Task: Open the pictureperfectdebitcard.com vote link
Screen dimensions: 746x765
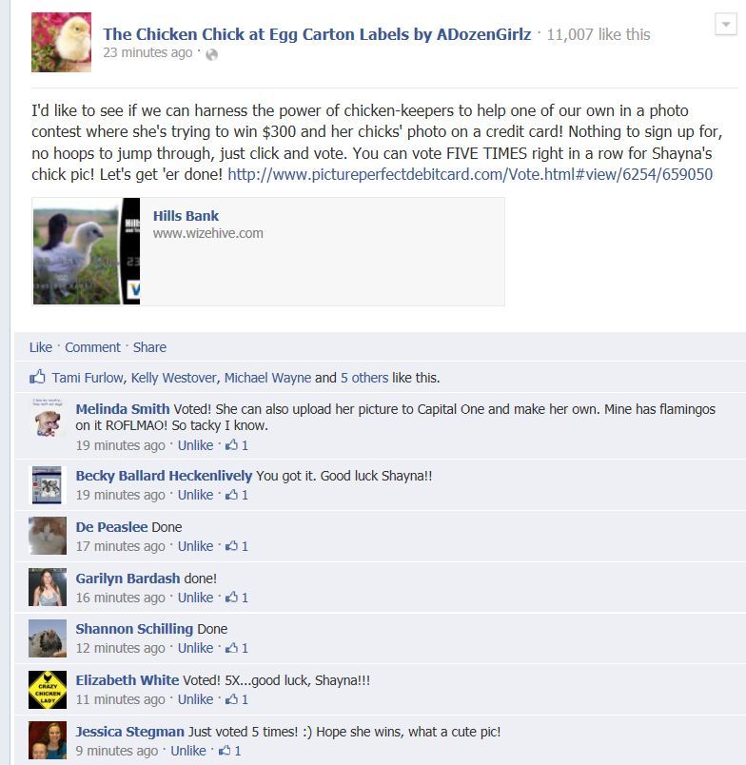Action: click(x=470, y=174)
